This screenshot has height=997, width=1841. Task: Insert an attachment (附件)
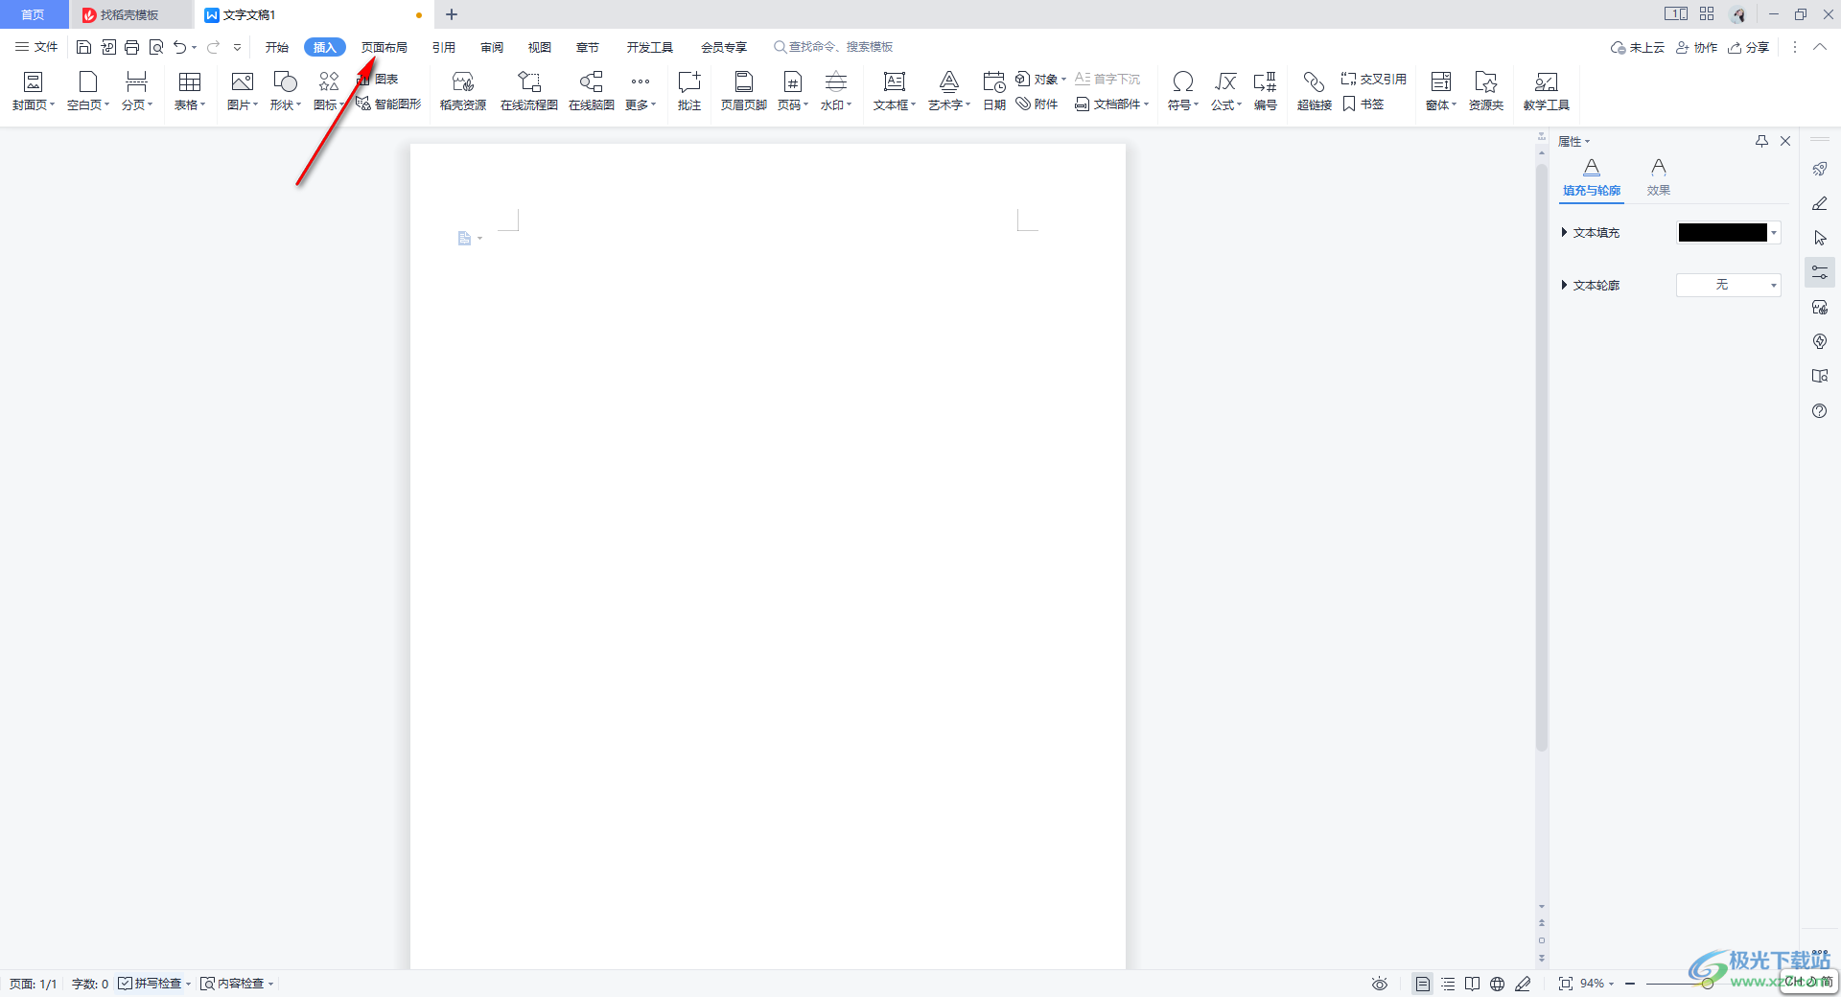tap(1037, 104)
